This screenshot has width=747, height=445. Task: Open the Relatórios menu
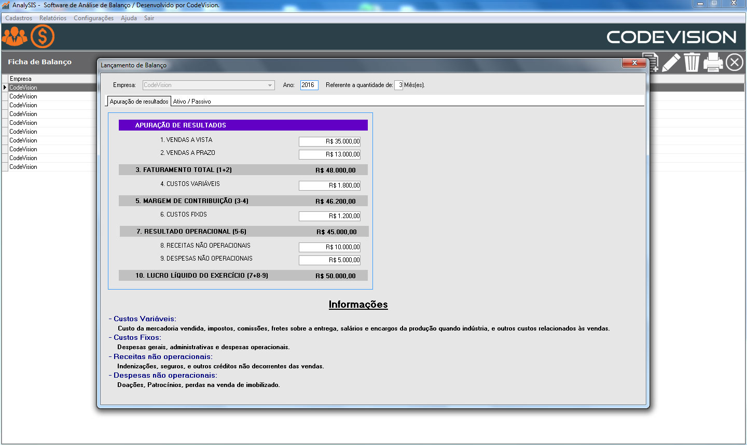click(x=53, y=18)
